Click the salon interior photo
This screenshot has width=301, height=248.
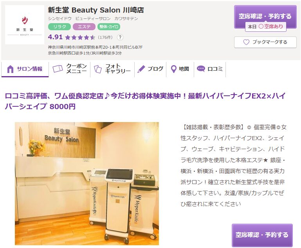87,184
